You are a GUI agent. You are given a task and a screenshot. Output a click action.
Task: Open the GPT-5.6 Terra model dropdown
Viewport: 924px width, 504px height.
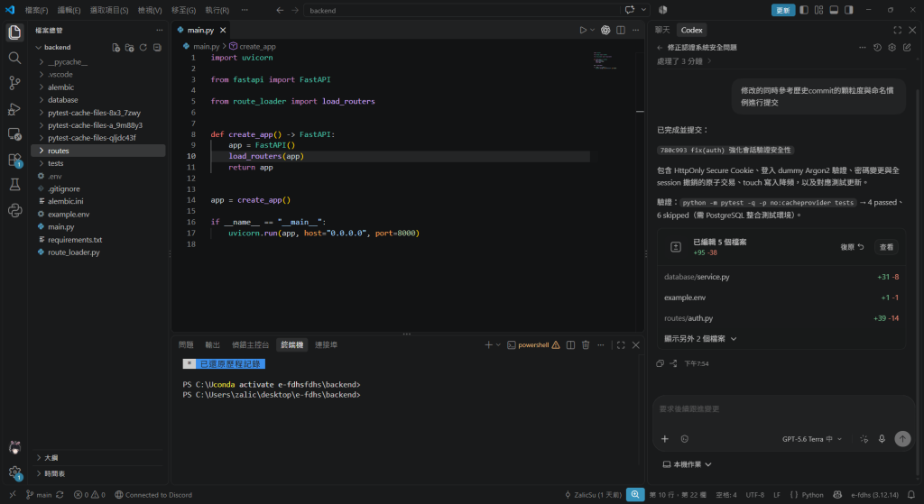(812, 439)
